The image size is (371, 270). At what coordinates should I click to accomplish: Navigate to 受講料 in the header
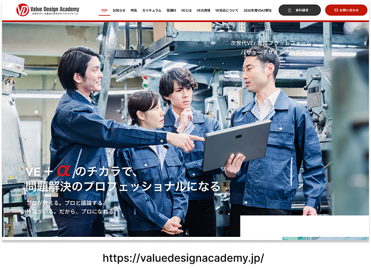(x=171, y=10)
